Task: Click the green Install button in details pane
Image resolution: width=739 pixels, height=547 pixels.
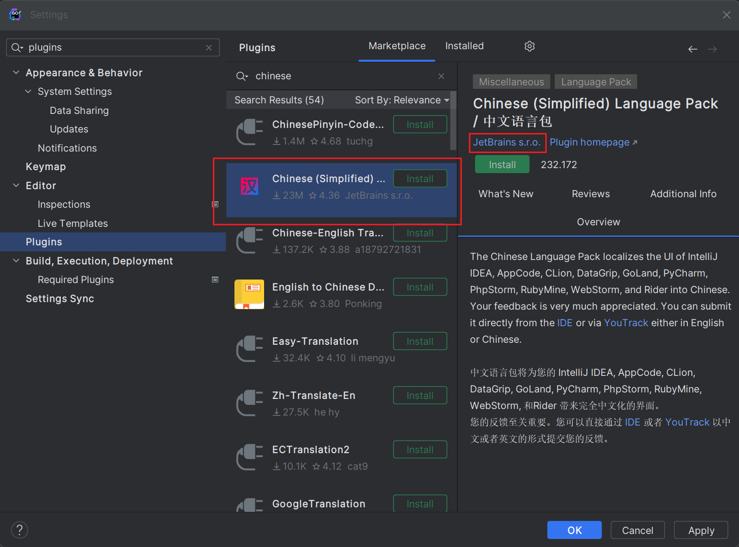Action: [502, 165]
